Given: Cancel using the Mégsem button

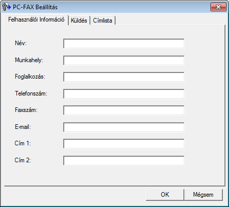Looking at the screenshot, I should pos(203,195).
